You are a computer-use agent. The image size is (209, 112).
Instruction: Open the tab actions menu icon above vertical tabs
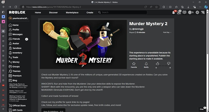(x=3, y=12)
